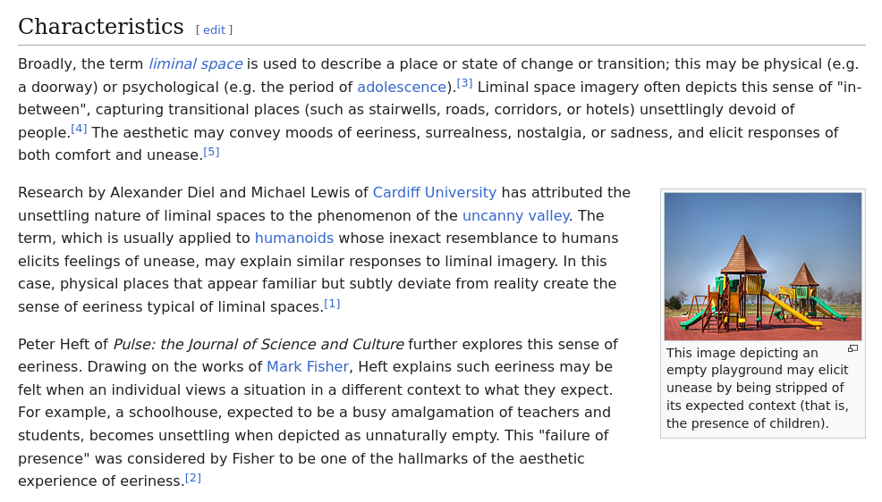Image resolution: width=882 pixels, height=502 pixels.
Task: Click footnote [2] after "experience of eeriness"
Action: (x=192, y=478)
